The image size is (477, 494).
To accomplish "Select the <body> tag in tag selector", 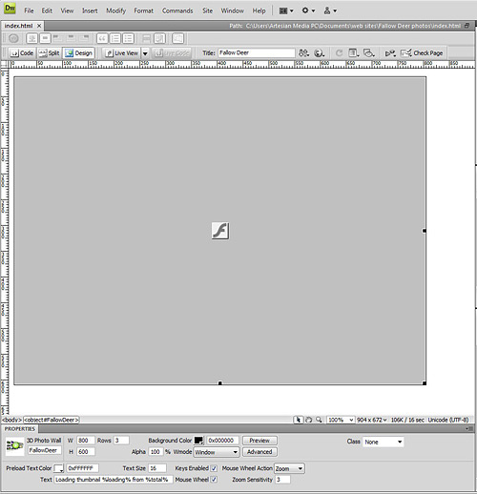I will 11,420.
